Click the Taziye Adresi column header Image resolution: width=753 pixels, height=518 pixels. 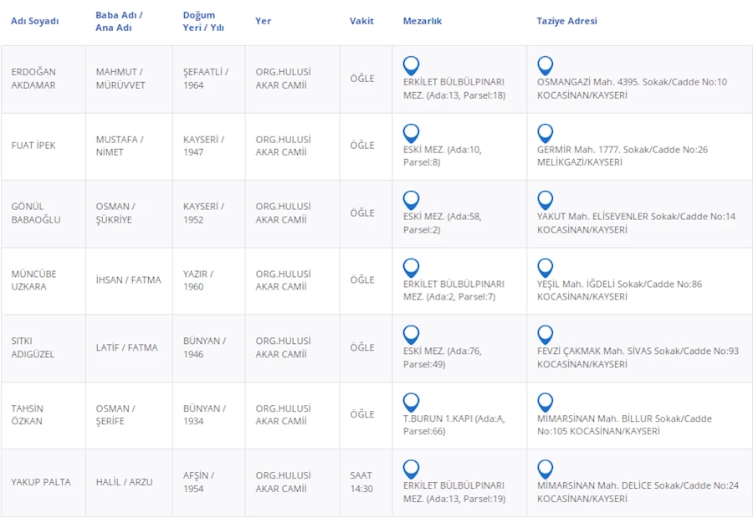point(566,21)
